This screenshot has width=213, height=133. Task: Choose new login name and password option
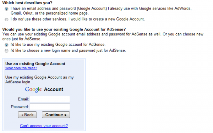coord(6,51)
